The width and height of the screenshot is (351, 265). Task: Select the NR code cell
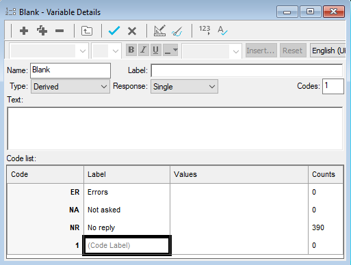[x=45, y=227]
